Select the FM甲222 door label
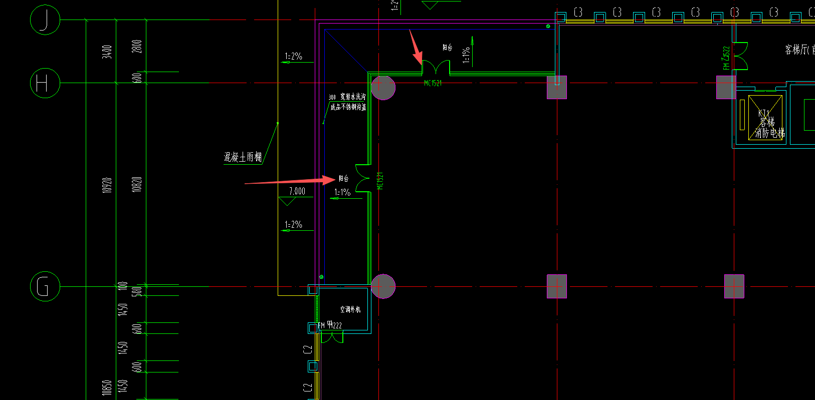Screen dimensions: 815x400 330,325
